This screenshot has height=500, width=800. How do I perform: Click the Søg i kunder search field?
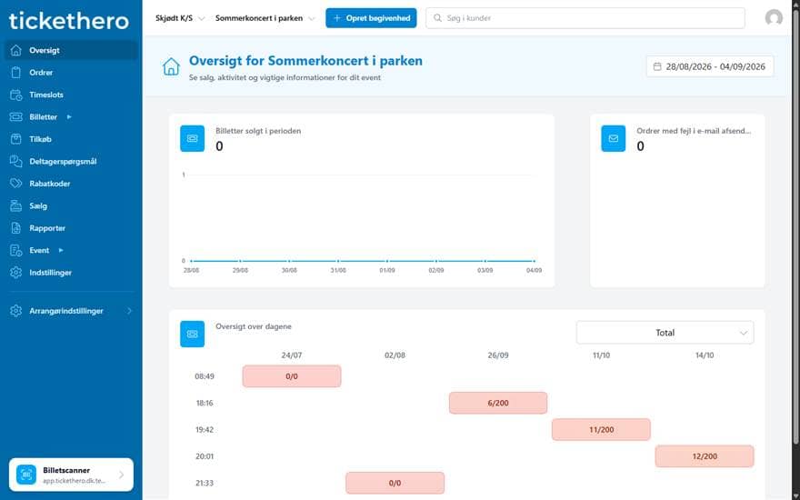point(585,18)
